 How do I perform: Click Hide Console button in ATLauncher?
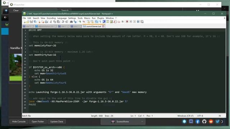(x=19, y=121)
